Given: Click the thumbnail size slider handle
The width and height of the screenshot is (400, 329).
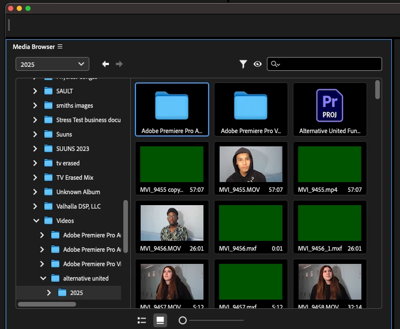Looking at the screenshot, I should 183,320.
